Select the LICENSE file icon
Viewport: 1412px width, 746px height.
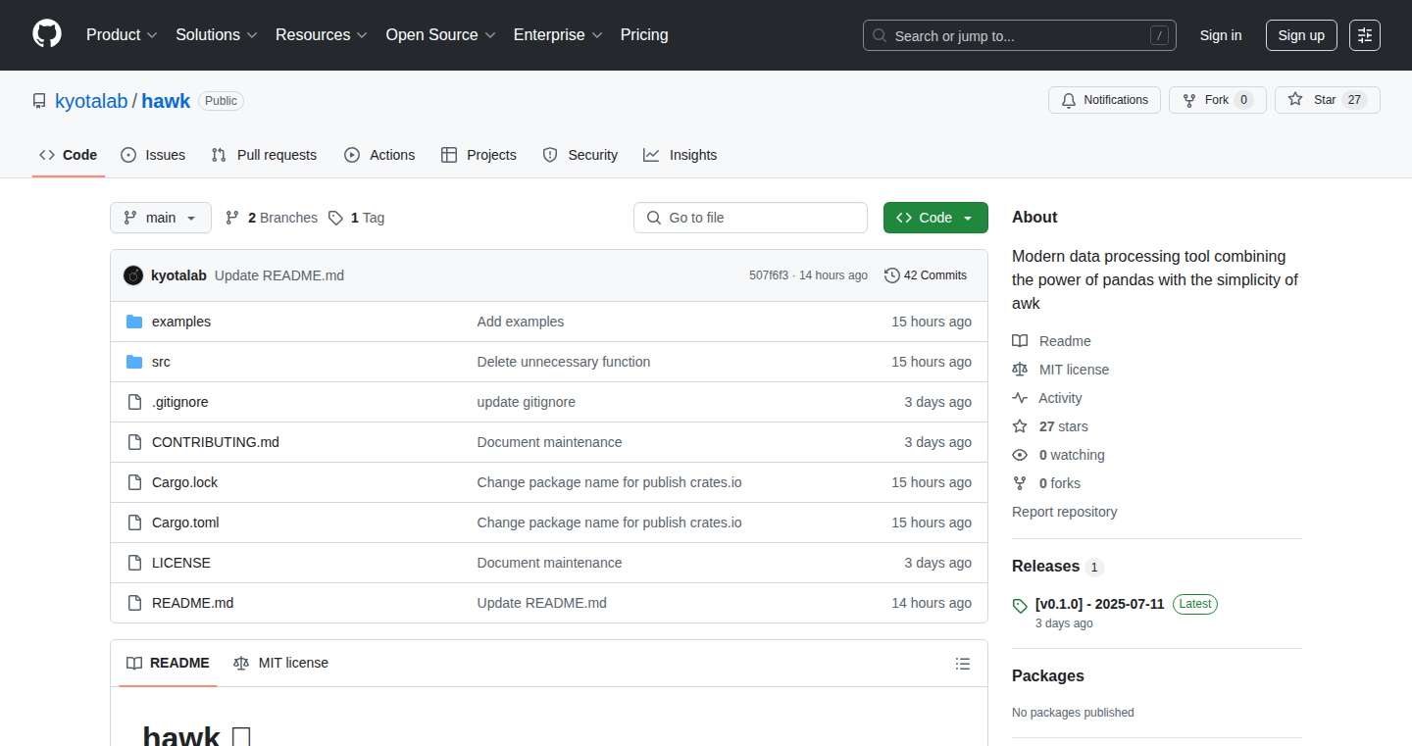(134, 563)
